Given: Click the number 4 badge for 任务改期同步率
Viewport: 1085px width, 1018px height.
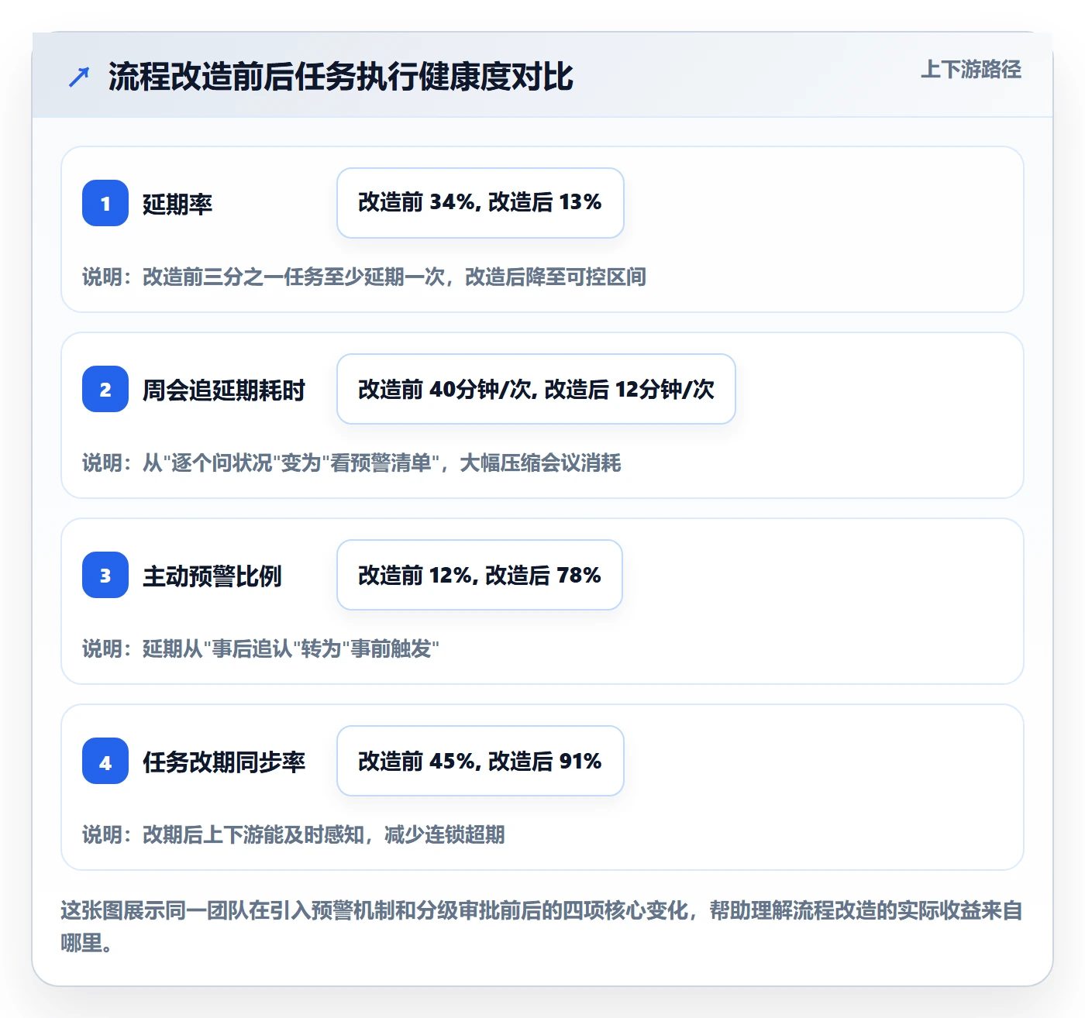Looking at the screenshot, I should click(105, 761).
